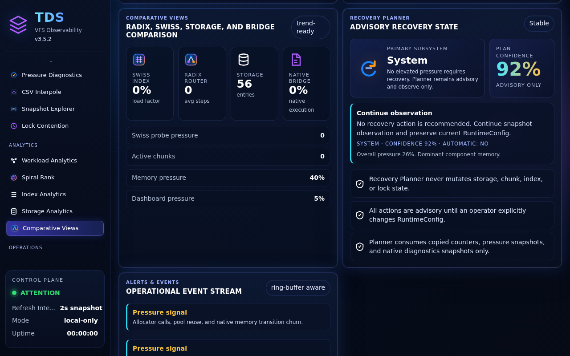Screen dimensions: 570x356
Task: Open Index Analytics
Action: 55,194
